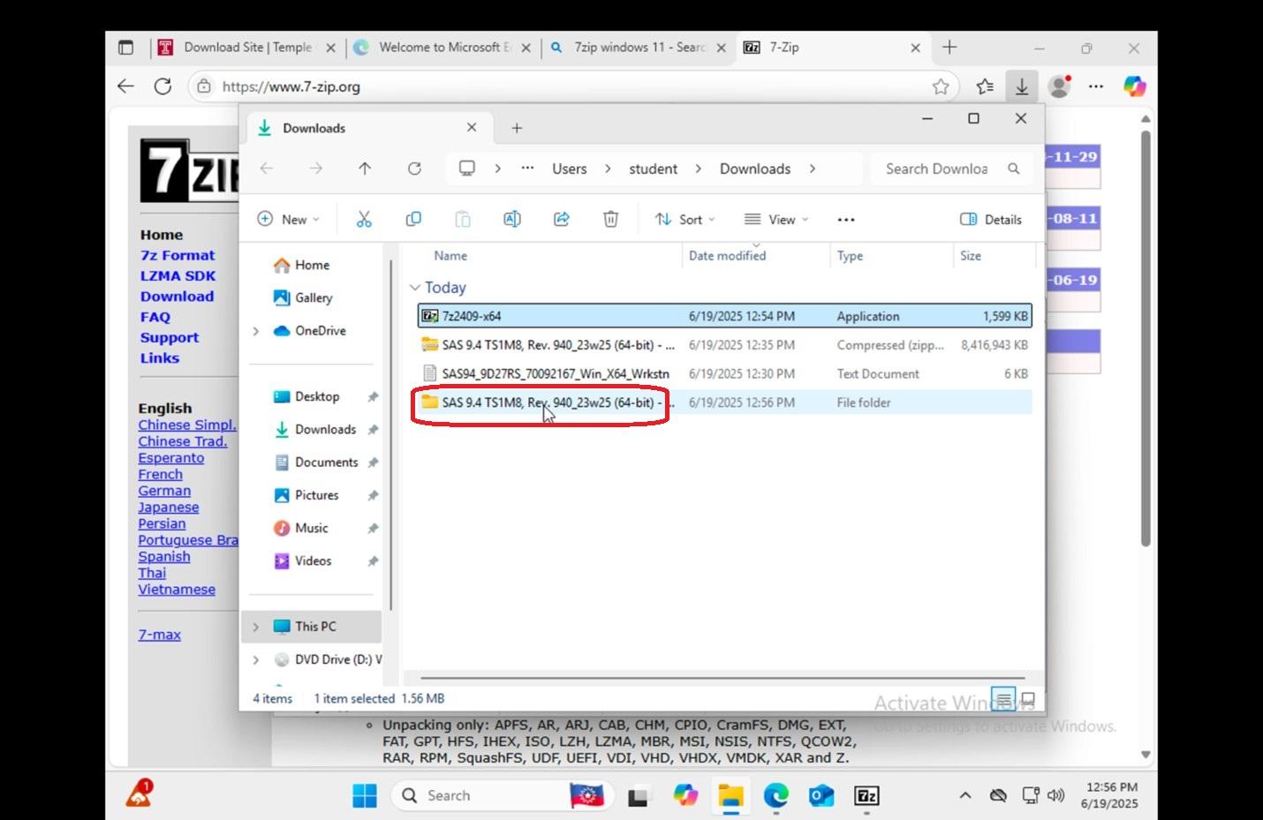Select the 7-Zip browser tab

830,48
